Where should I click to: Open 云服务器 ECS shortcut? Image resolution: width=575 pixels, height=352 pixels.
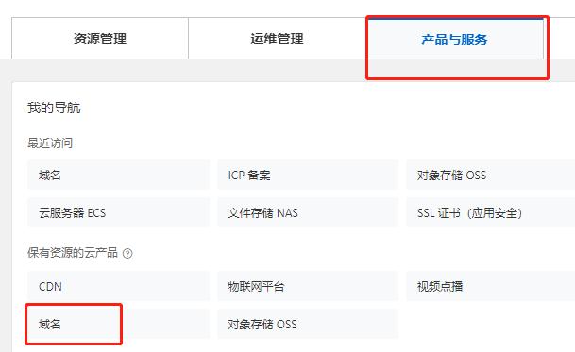(118, 212)
